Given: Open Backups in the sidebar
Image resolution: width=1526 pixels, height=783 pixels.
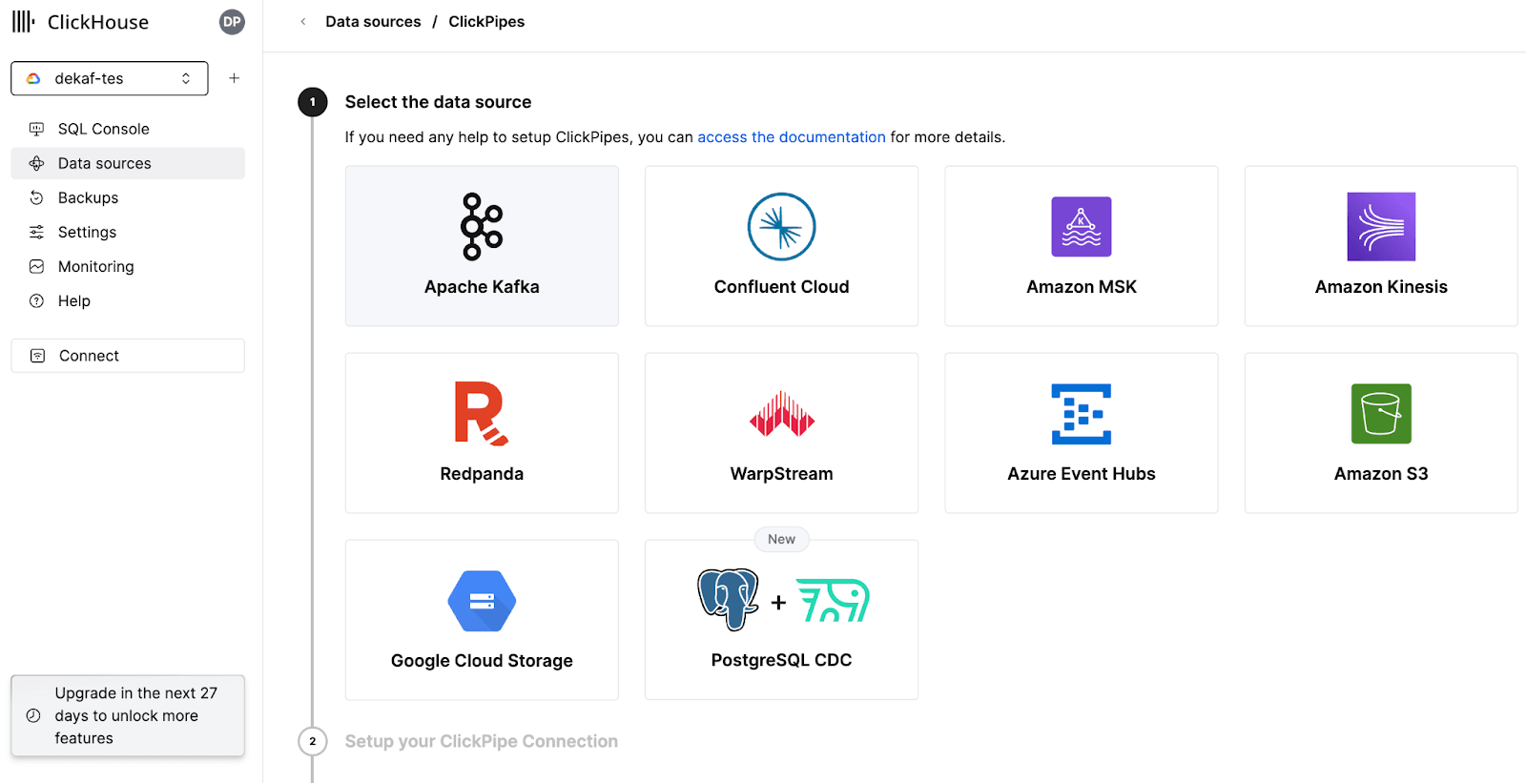Looking at the screenshot, I should click(88, 197).
